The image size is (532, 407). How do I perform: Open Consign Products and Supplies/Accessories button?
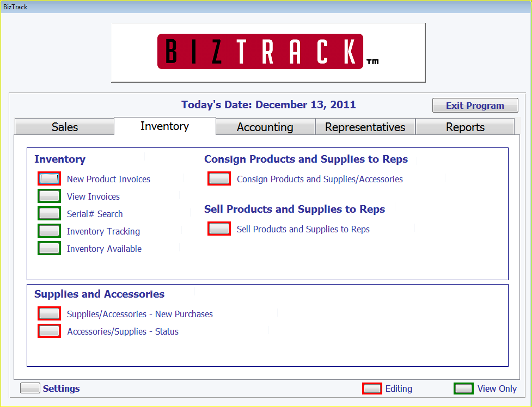(219, 178)
